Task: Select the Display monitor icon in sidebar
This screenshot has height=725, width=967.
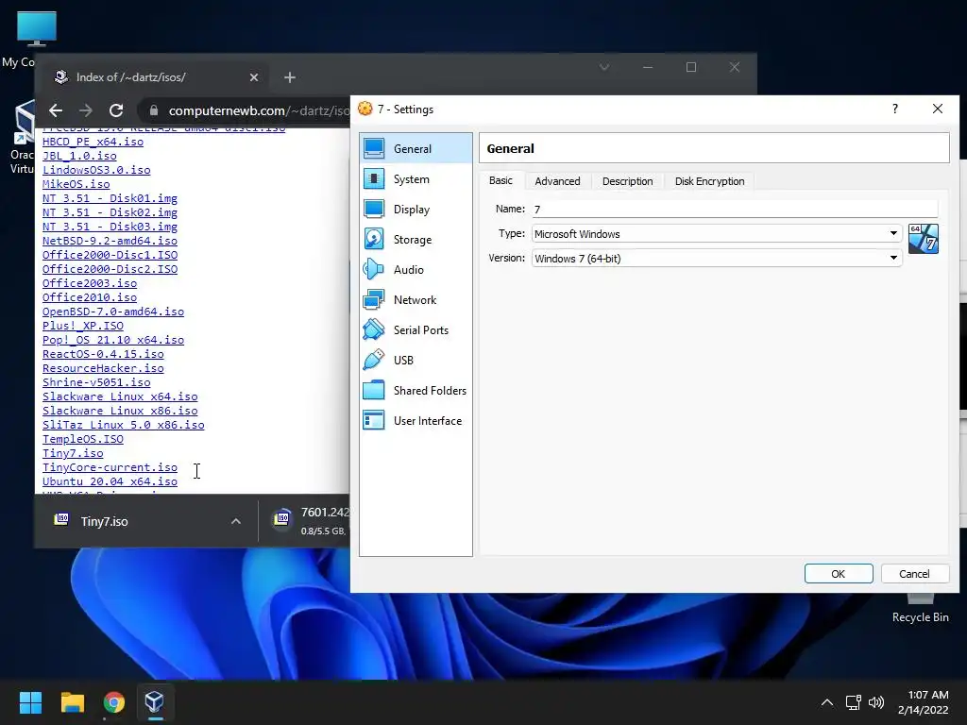Action: 374,209
